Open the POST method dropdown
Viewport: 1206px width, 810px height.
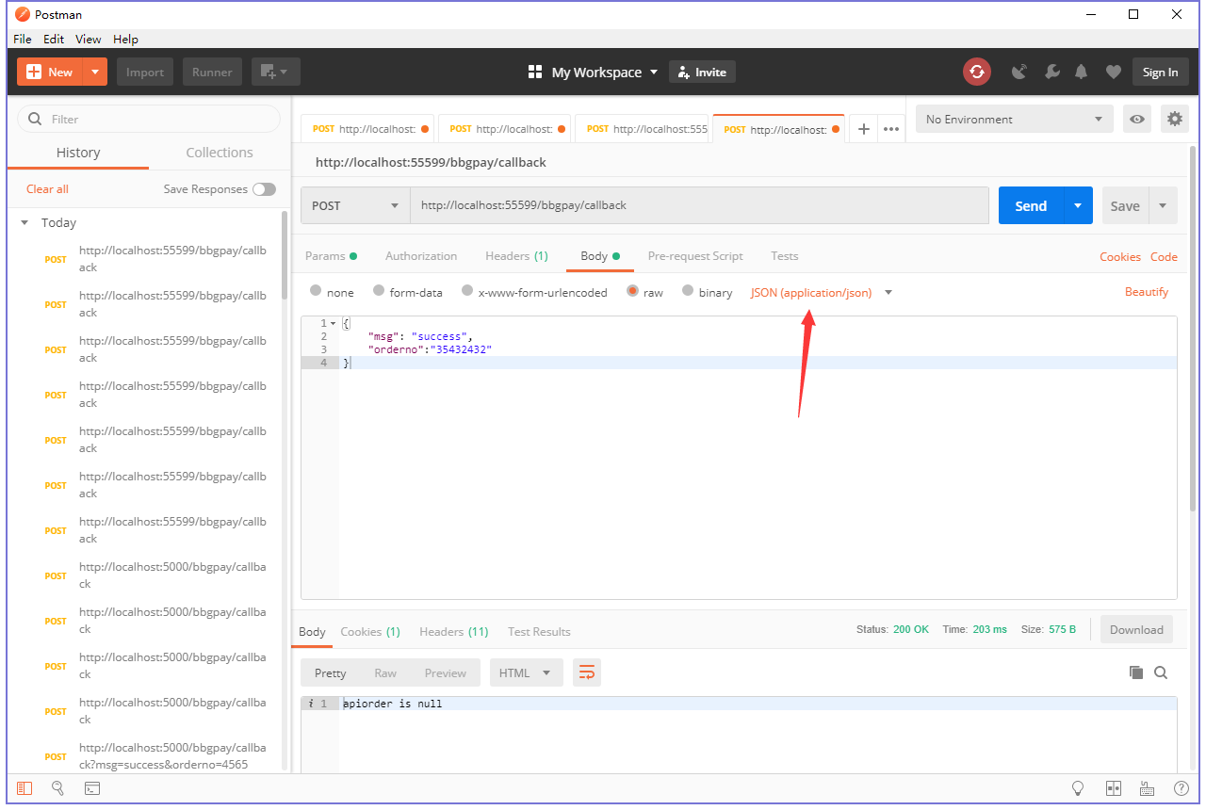coord(355,205)
